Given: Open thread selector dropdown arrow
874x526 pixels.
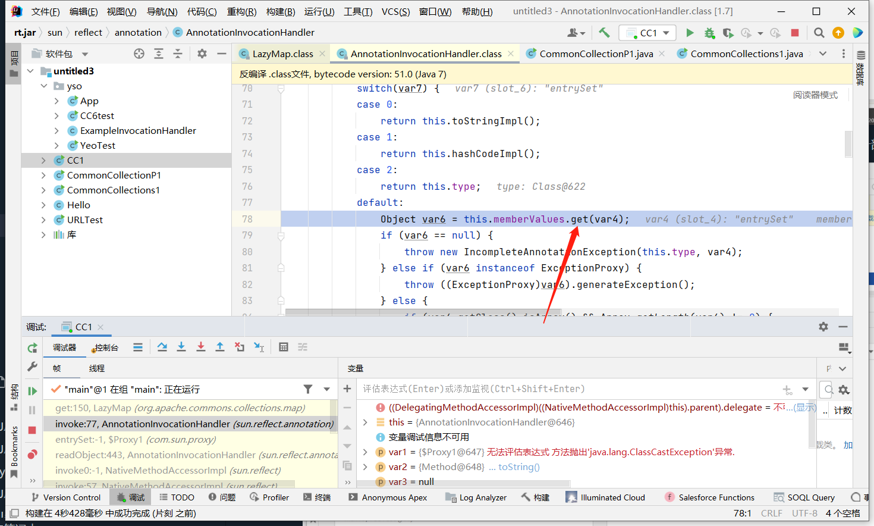Looking at the screenshot, I should pos(327,389).
